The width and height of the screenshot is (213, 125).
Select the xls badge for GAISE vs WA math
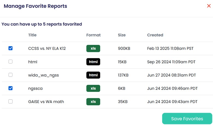93,101
